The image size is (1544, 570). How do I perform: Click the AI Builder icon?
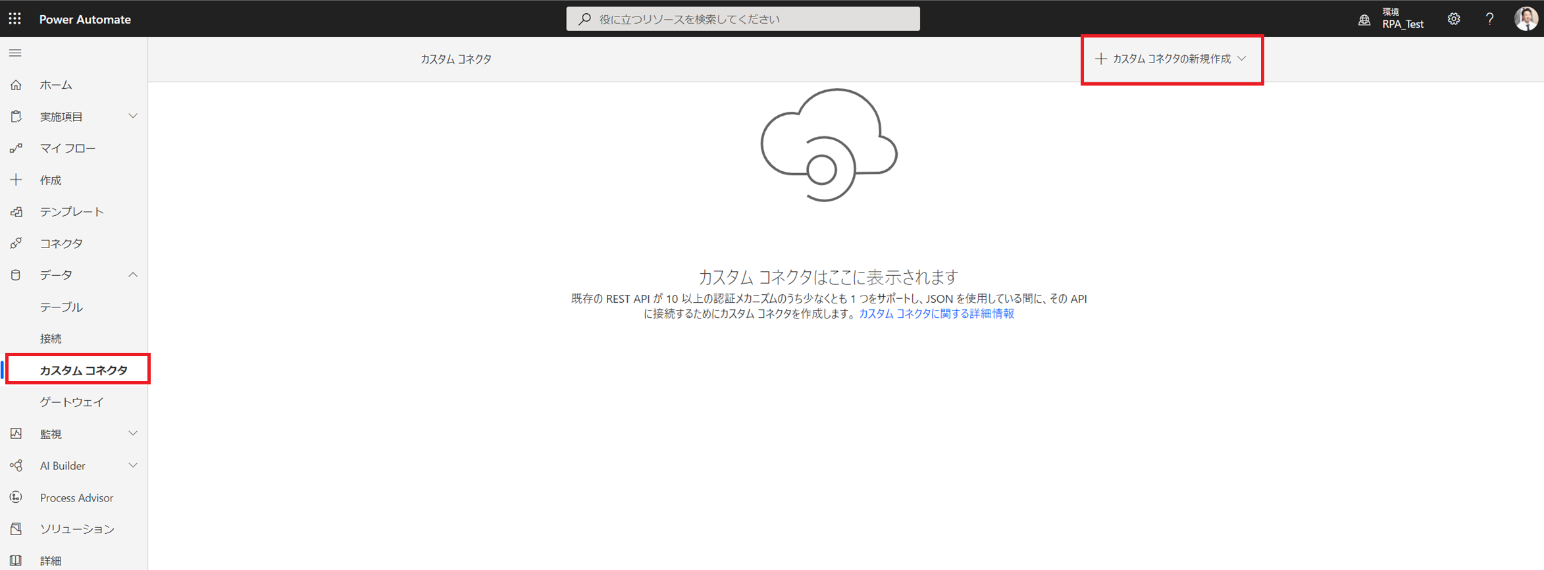pos(16,465)
